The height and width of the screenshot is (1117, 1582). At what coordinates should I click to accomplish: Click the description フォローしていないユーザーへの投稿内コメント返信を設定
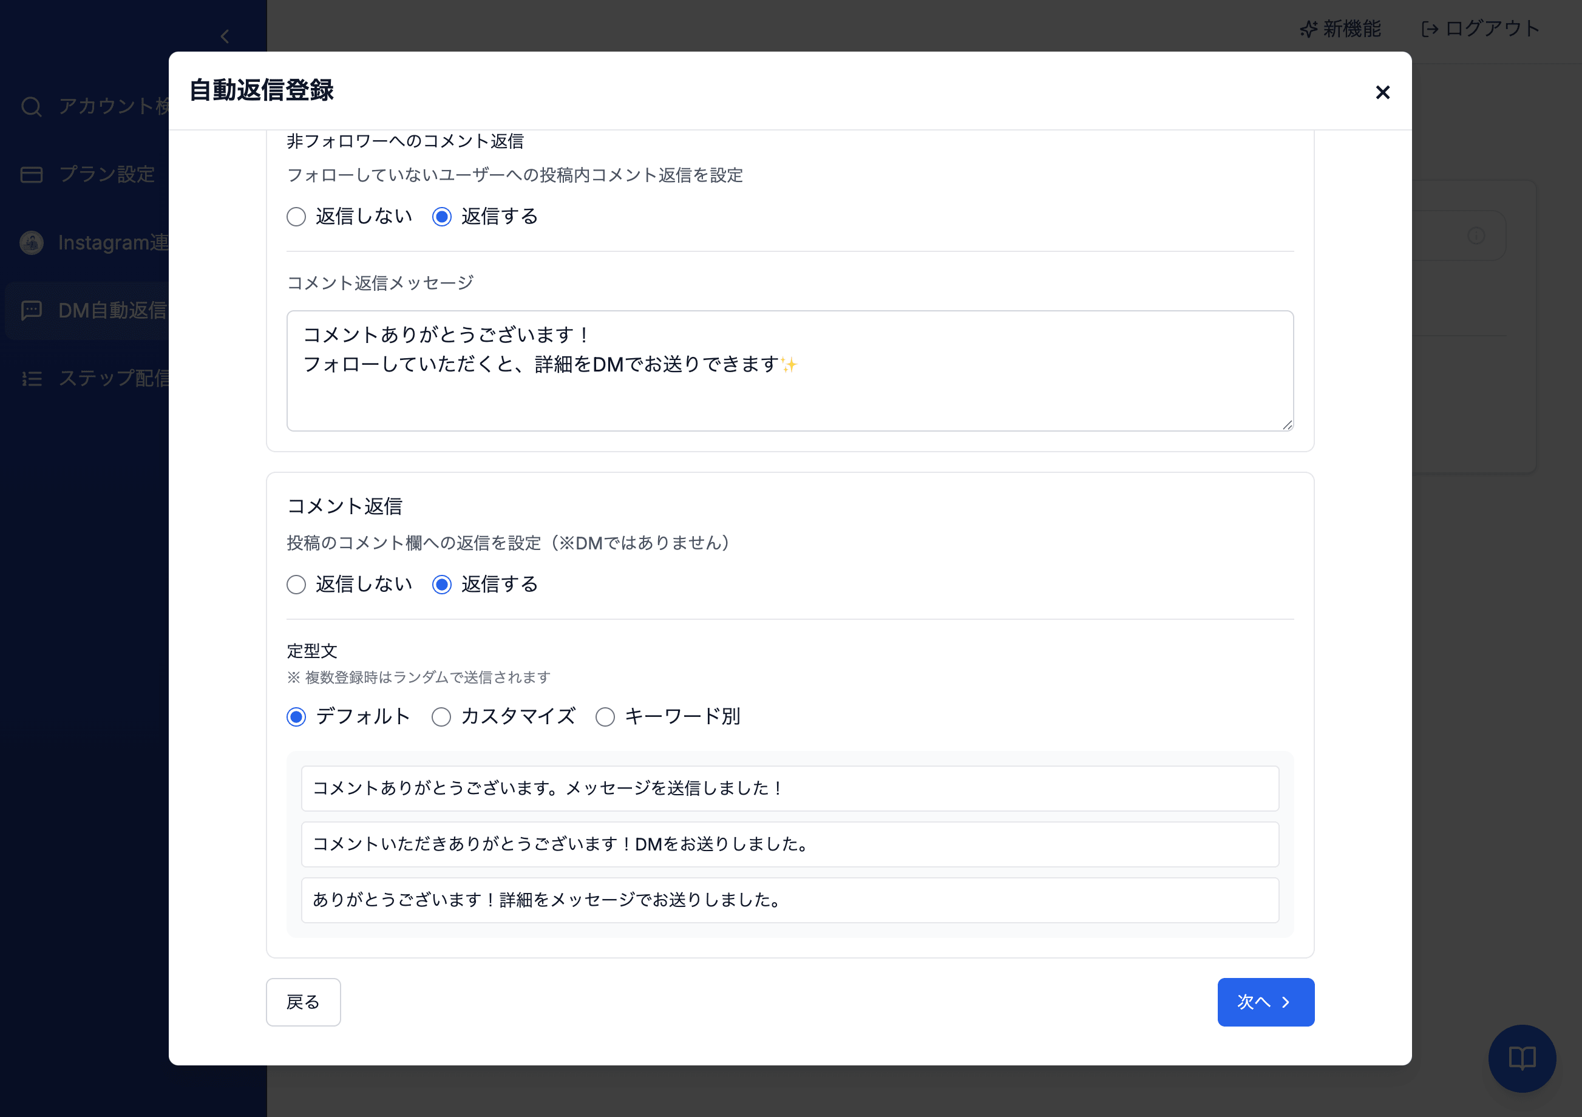515,175
